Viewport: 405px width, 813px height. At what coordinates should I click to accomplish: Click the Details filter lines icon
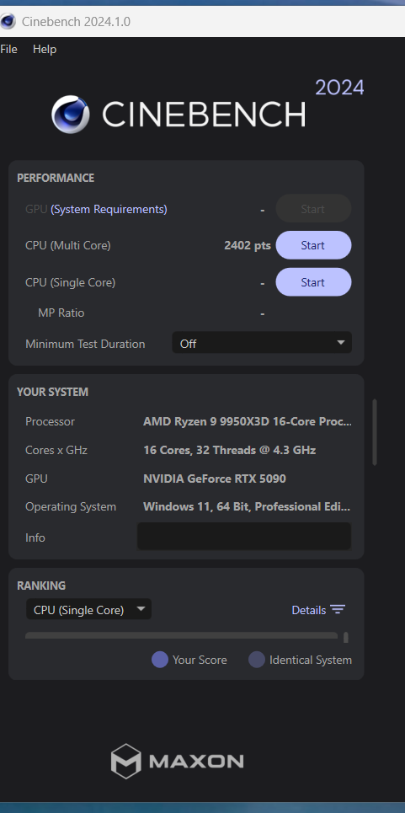click(x=338, y=610)
